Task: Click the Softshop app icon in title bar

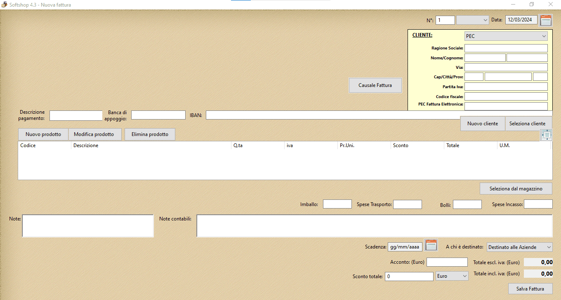Action: [x=4, y=5]
